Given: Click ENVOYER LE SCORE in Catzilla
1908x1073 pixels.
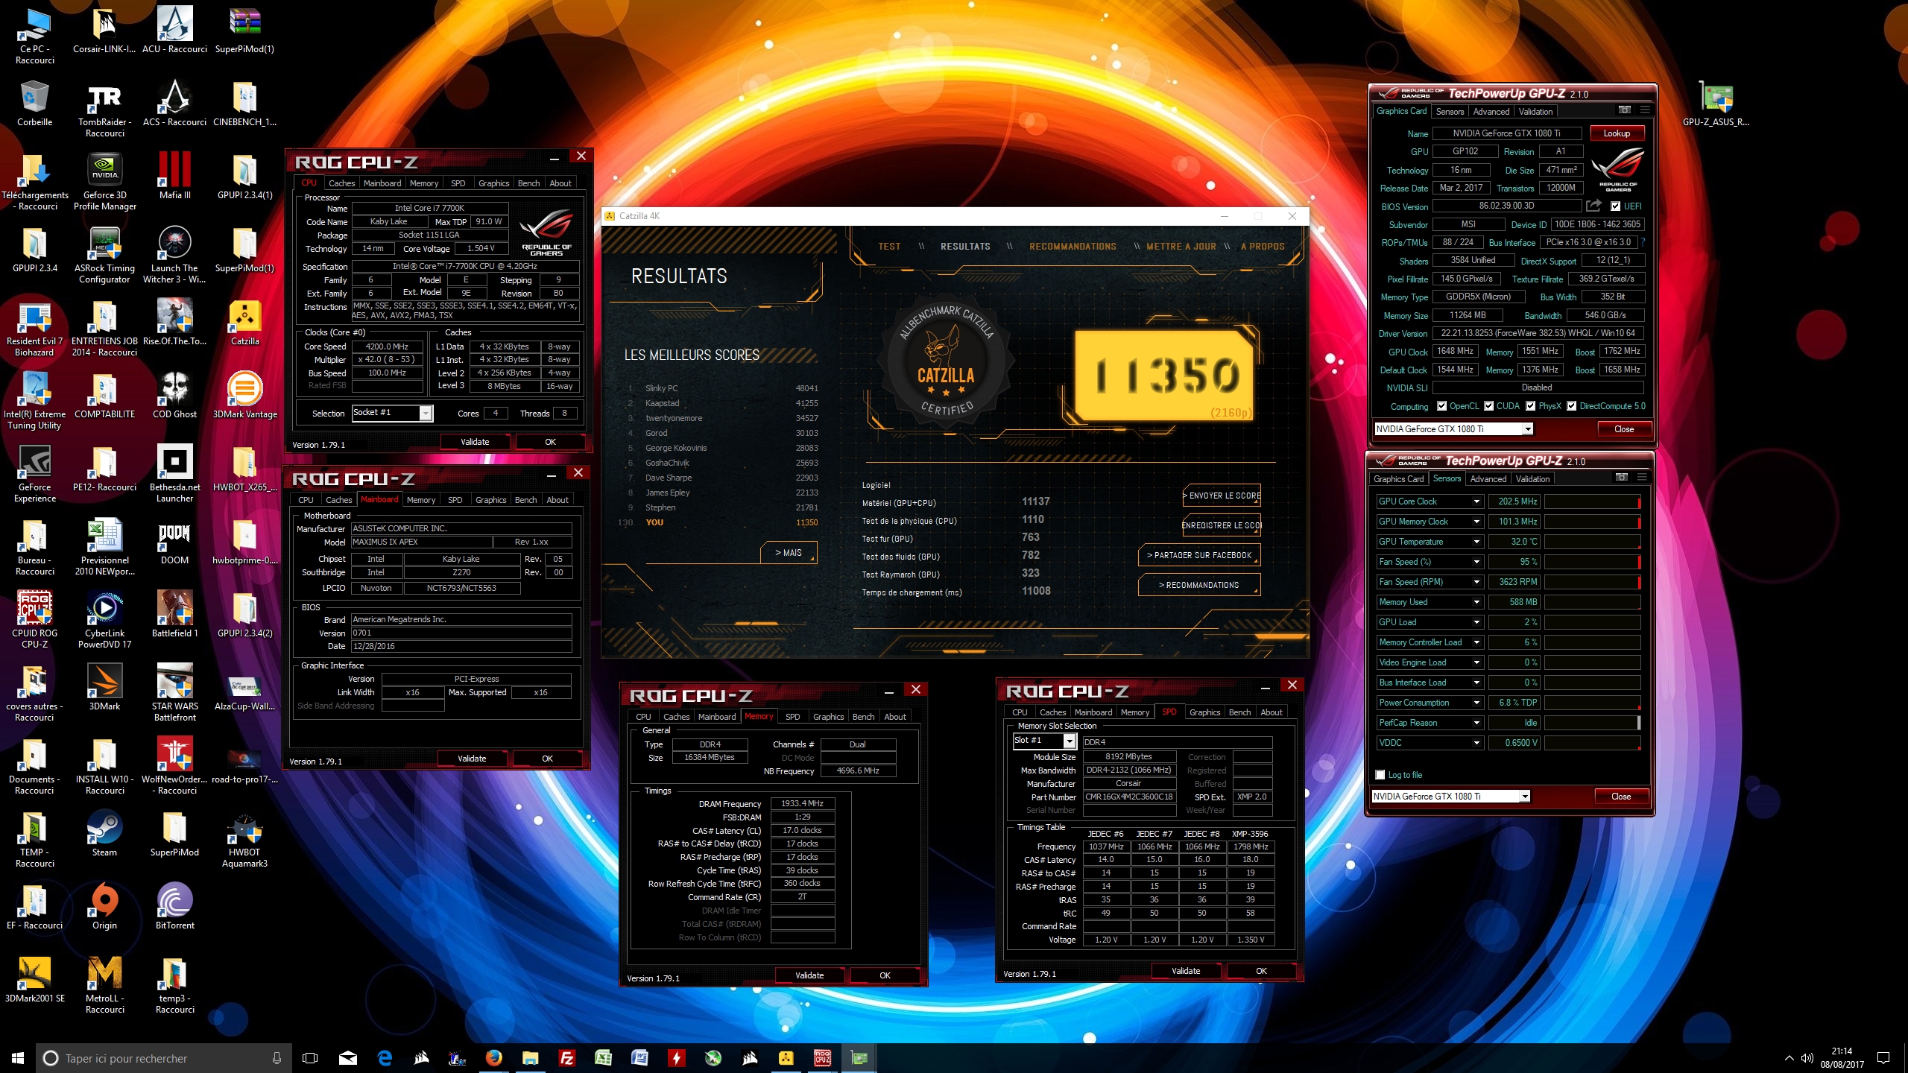Looking at the screenshot, I should tap(1222, 496).
